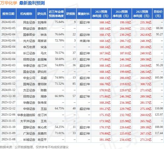Select 申万宏源 institution cell
This screenshot has width=164, height=149.
[29, 47]
